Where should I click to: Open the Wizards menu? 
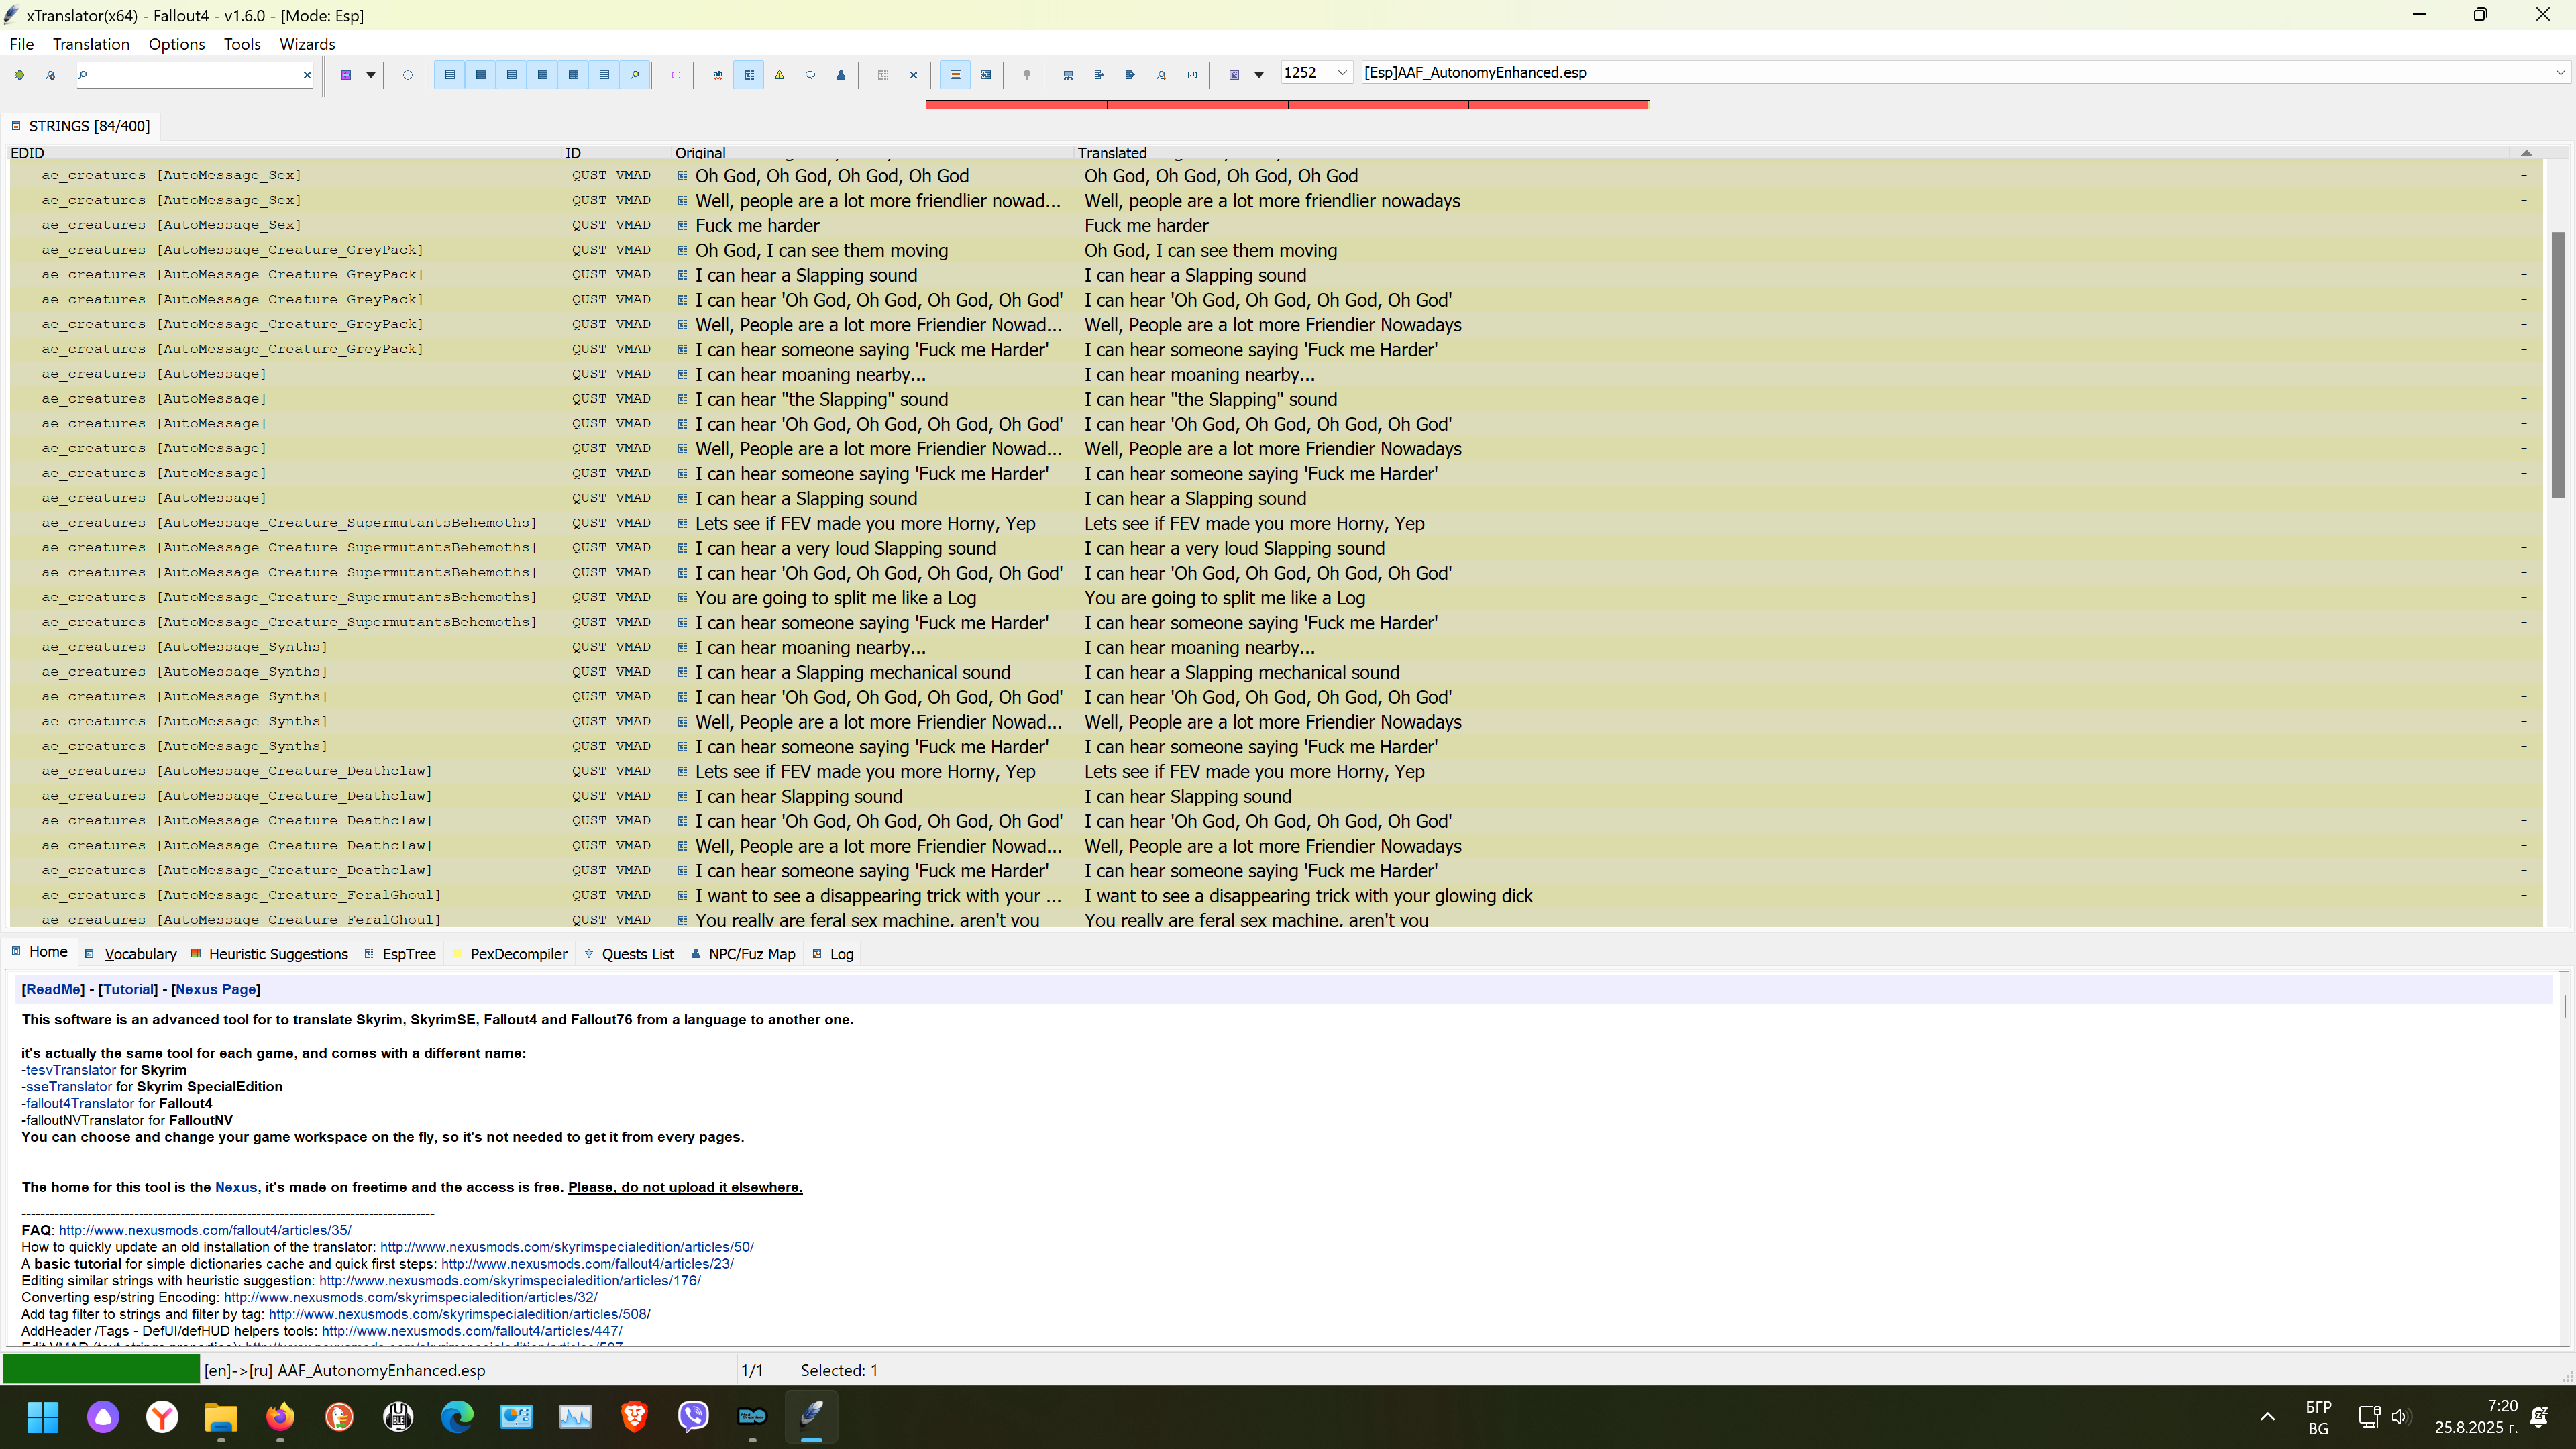click(307, 44)
